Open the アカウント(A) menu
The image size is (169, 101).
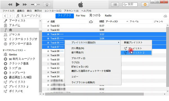click(71, 11)
